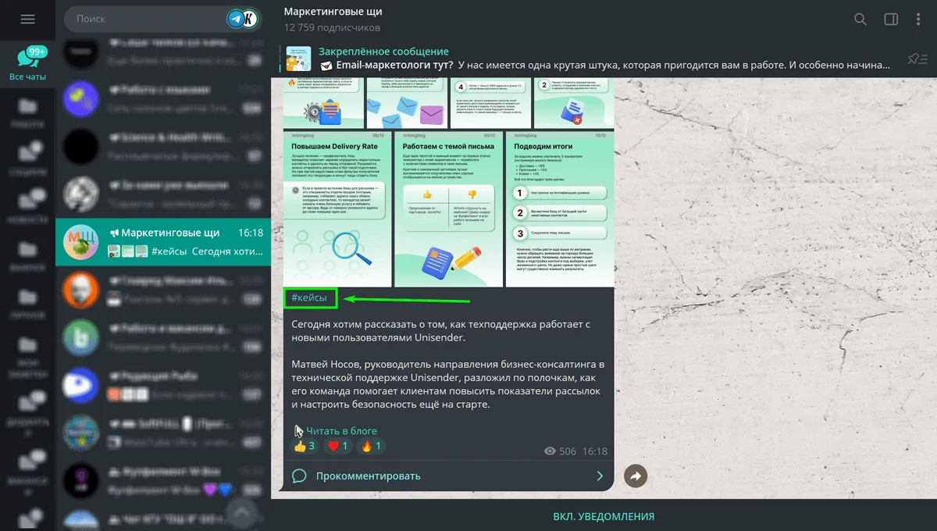Image resolution: width=937 pixels, height=531 pixels.
Task: Open comments via Прокомментировать
Action: pos(448,476)
